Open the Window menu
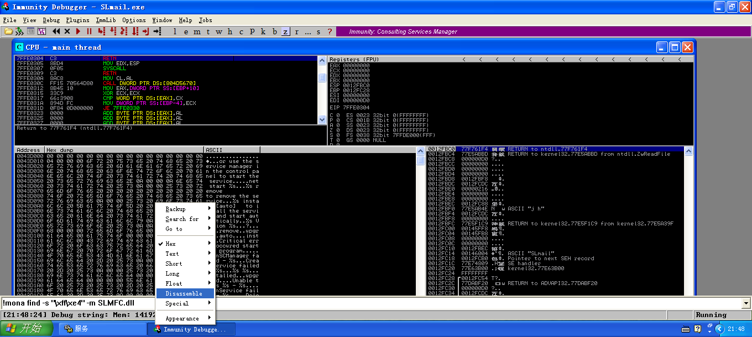 click(162, 20)
